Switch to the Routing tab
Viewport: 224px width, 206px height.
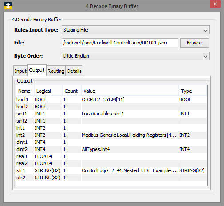(56, 71)
